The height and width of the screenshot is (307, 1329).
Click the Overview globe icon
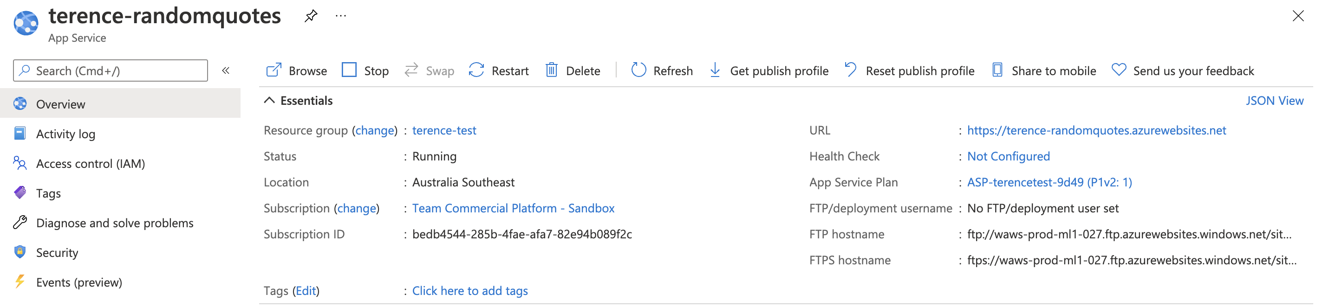20,103
